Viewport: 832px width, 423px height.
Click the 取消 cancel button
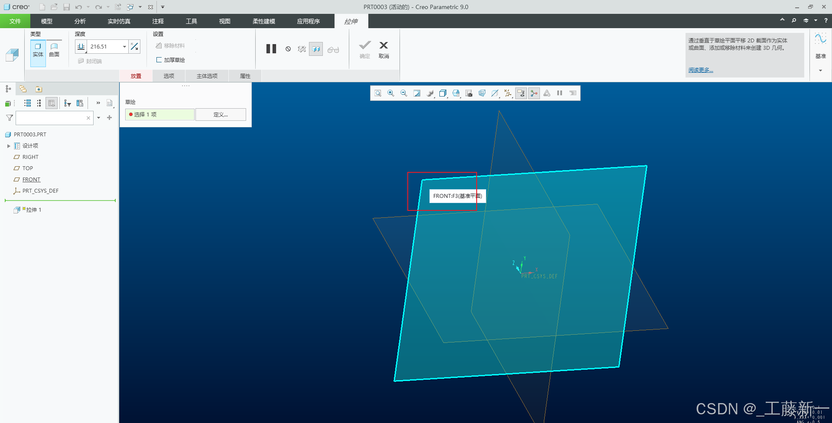coord(384,50)
